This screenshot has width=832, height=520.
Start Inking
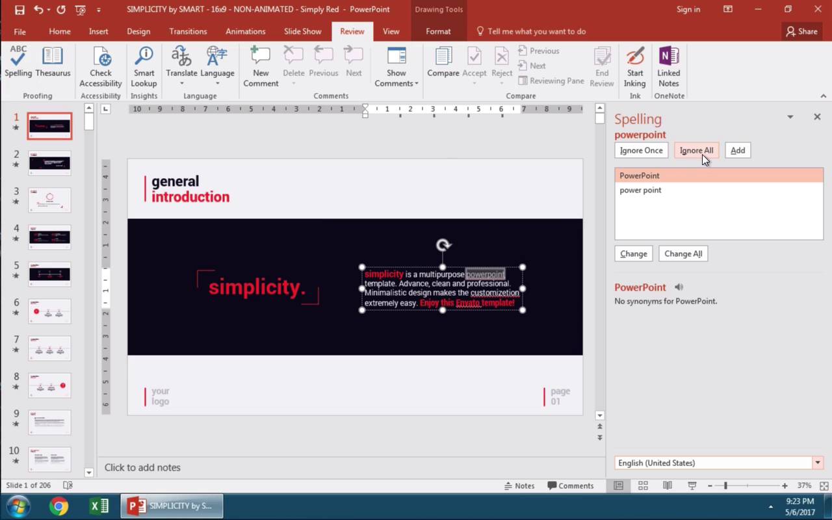click(x=635, y=67)
